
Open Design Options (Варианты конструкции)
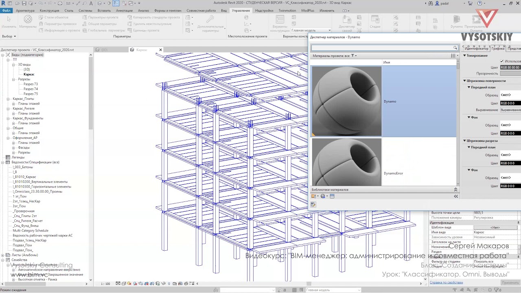(280, 24)
